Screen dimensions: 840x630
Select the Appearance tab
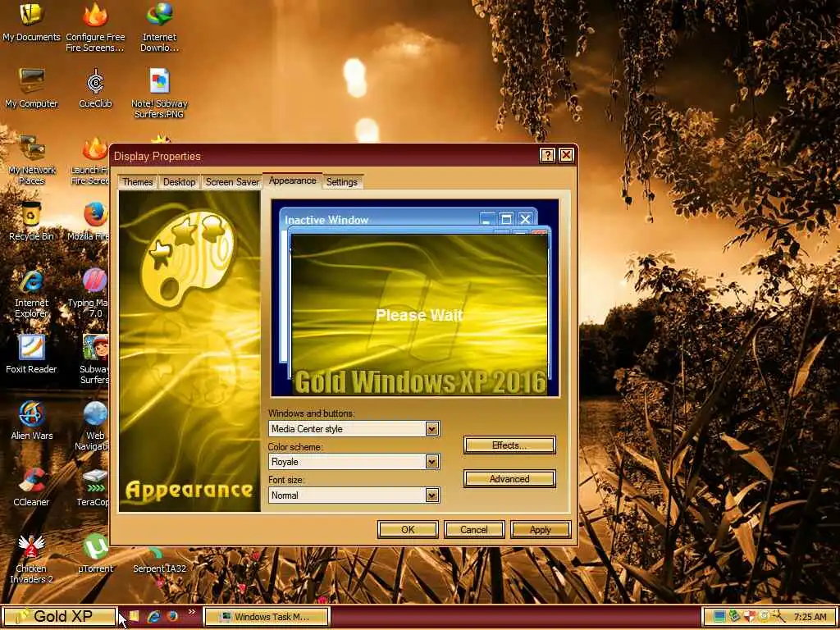point(293,180)
